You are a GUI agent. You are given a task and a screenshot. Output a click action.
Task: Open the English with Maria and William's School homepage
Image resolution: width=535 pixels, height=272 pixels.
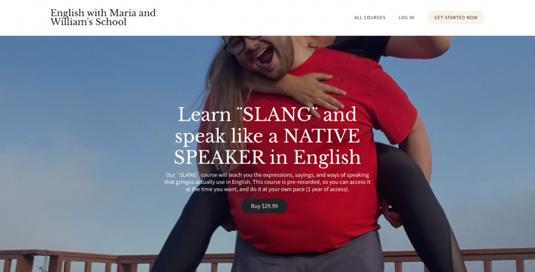click(x=103, y=17)
